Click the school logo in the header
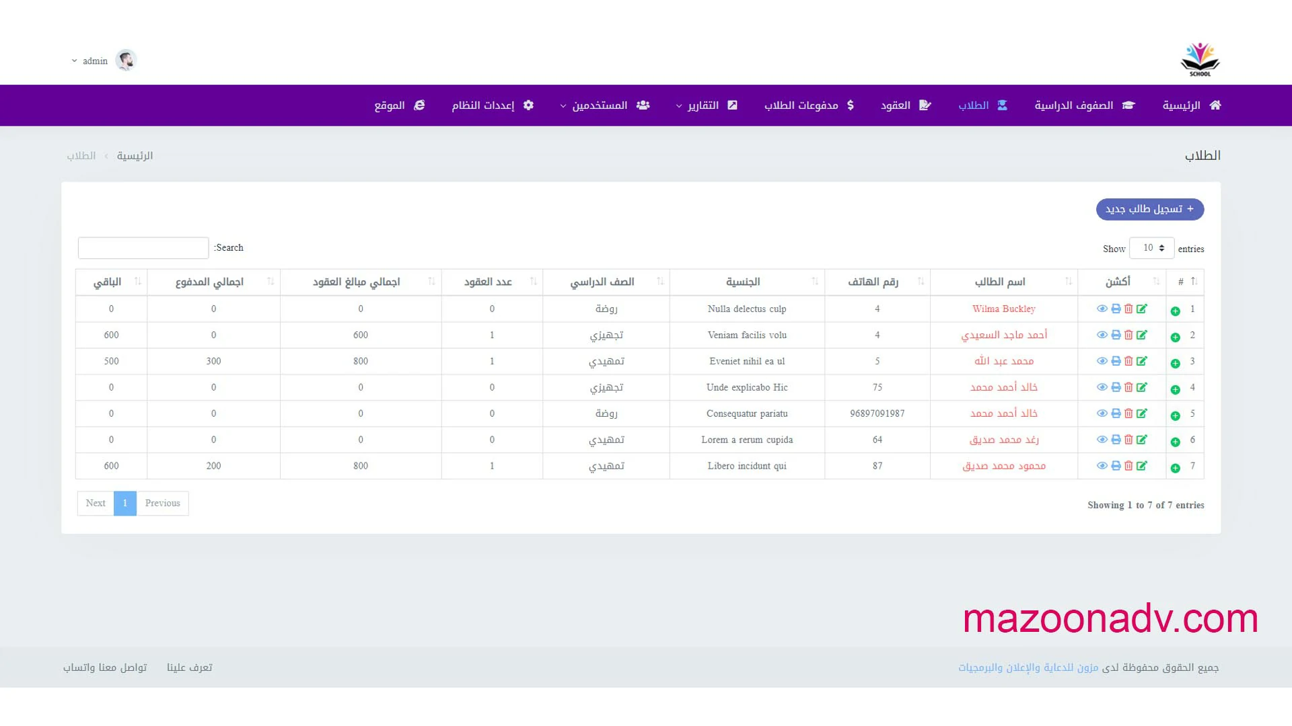This screenshot has width=1292, height=726. [x=1200, y=60]
